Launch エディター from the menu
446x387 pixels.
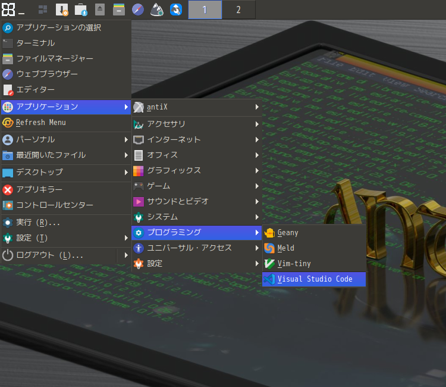[x=66, y=90]
